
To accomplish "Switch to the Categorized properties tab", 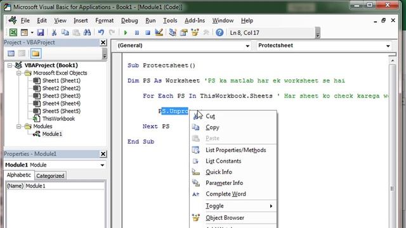I will (x=50, y=176).
